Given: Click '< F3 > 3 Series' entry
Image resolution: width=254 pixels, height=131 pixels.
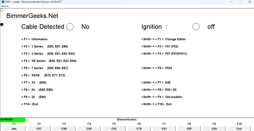Looking at the screenshot, I should click(x=48, y=54).
